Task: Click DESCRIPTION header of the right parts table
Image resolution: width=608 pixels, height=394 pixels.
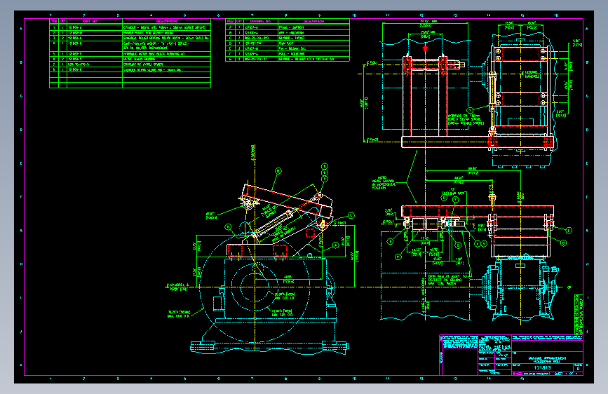Action: coord(313,21)
